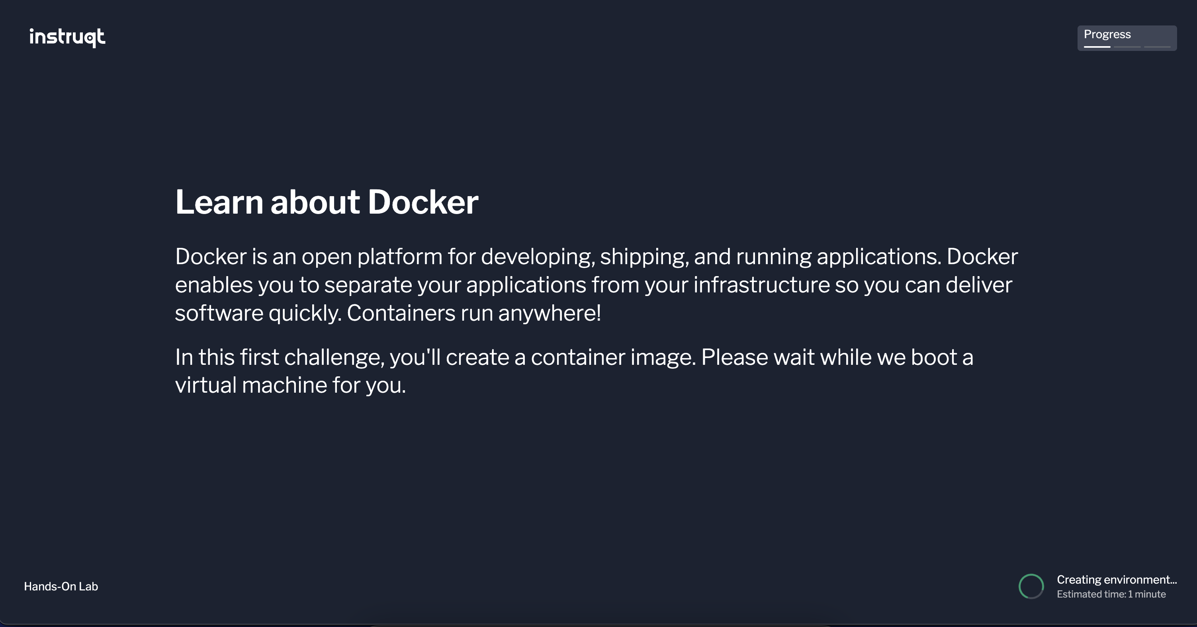Click the green loading spinner circle
The width and height of the screenshot is (1197, 627).
click(1031, 587)
